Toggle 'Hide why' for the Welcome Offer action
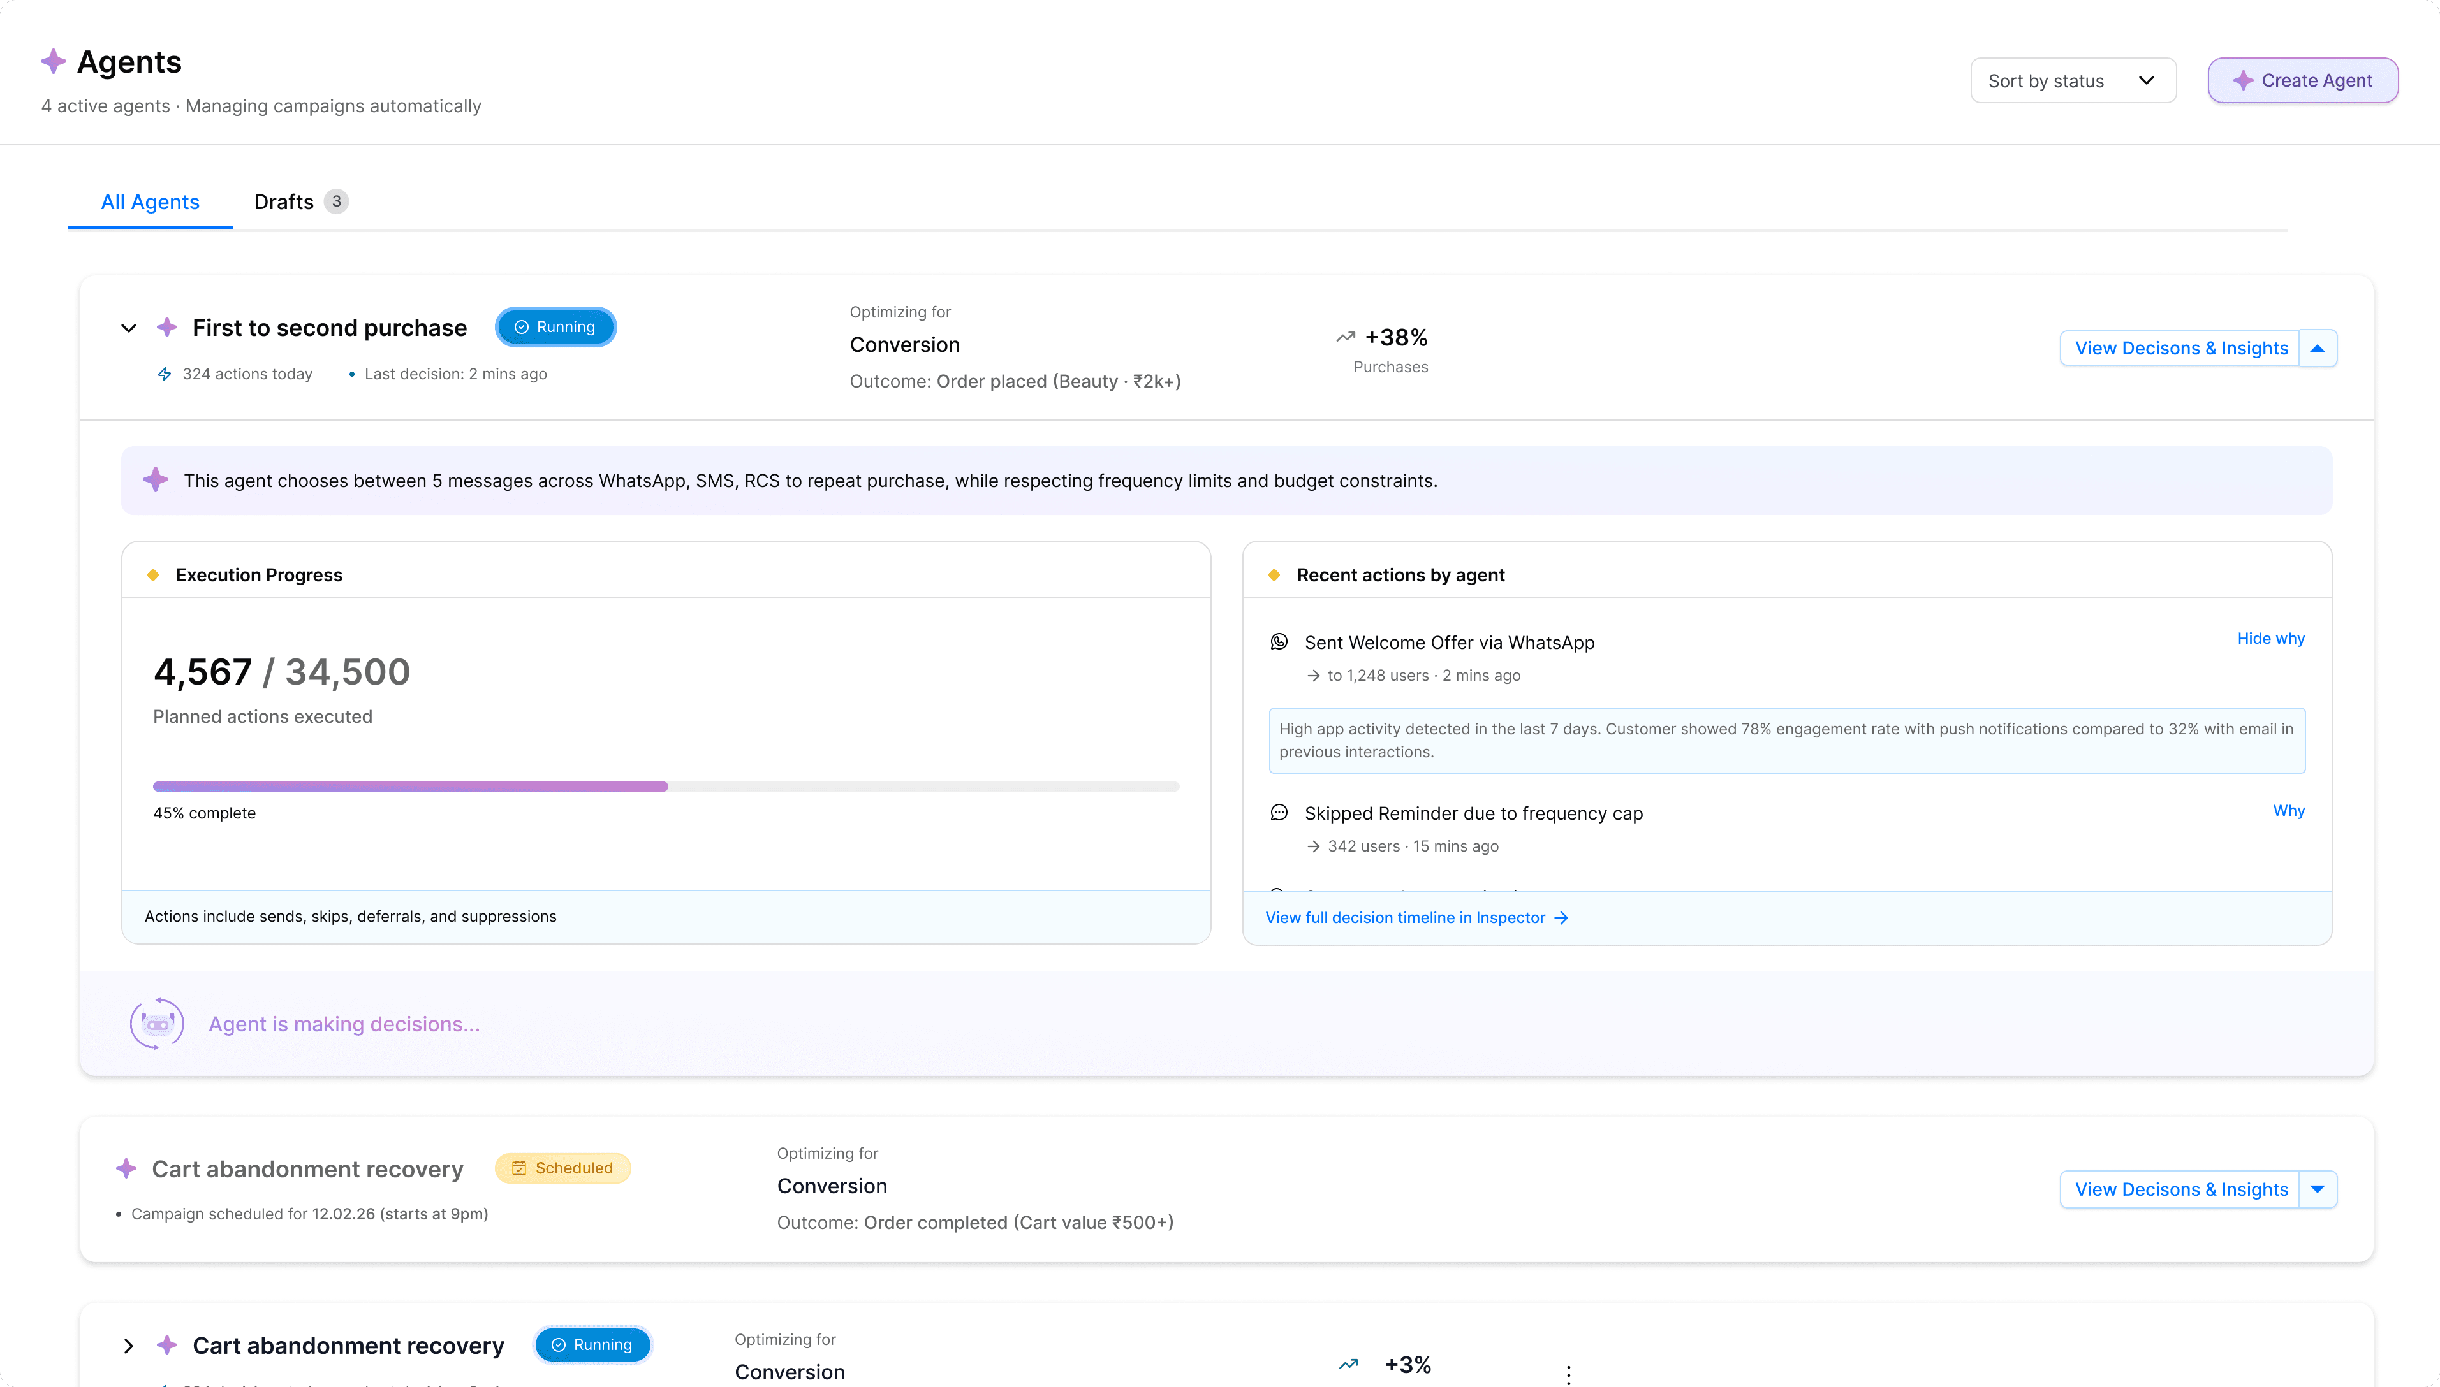2440x1387 pixels. click(2270, 638)
